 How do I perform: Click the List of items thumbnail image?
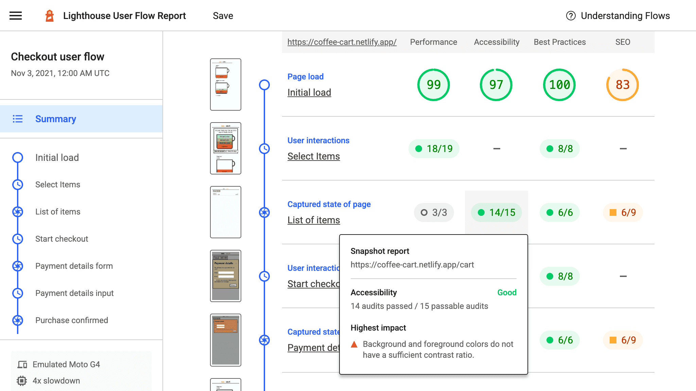[x=225, y=212]
